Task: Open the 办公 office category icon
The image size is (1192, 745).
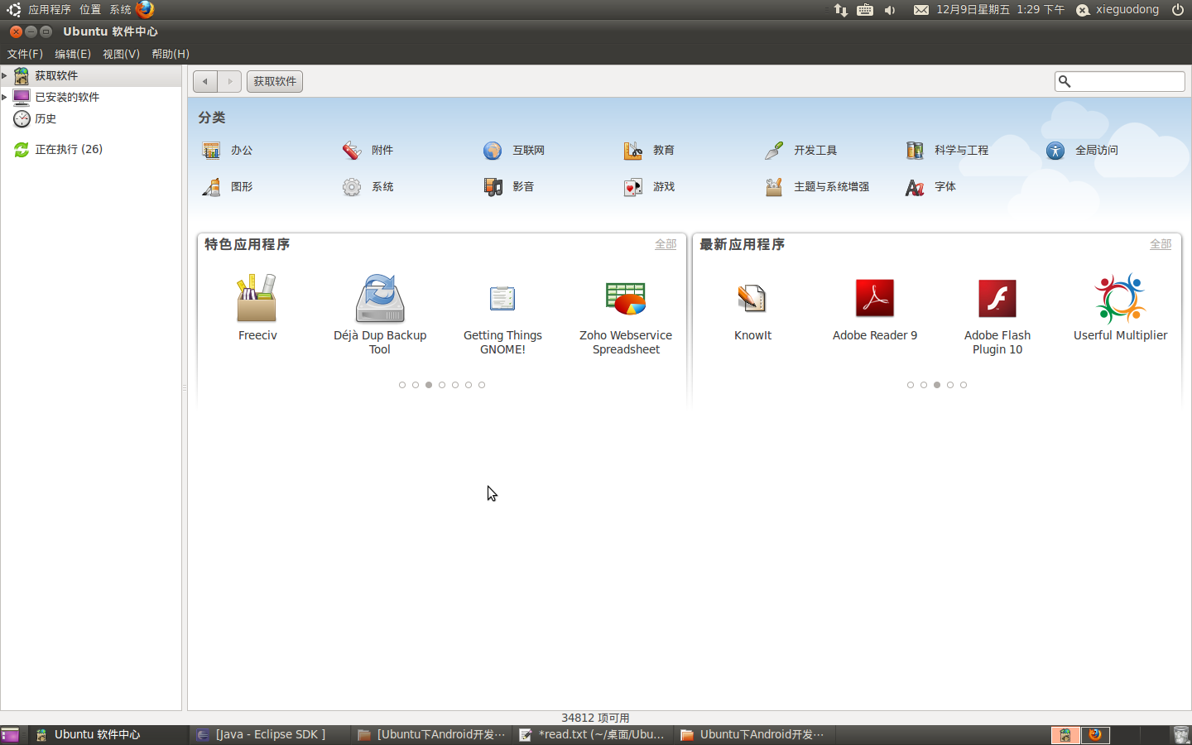Action: click(x=211, y=151)
